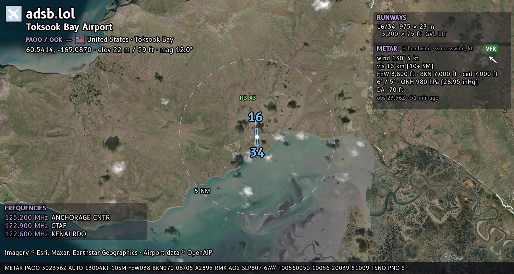This screenshot has width=514, height=274.
Task: Click the METAR panel heading
Action: [x=387, y=48]
